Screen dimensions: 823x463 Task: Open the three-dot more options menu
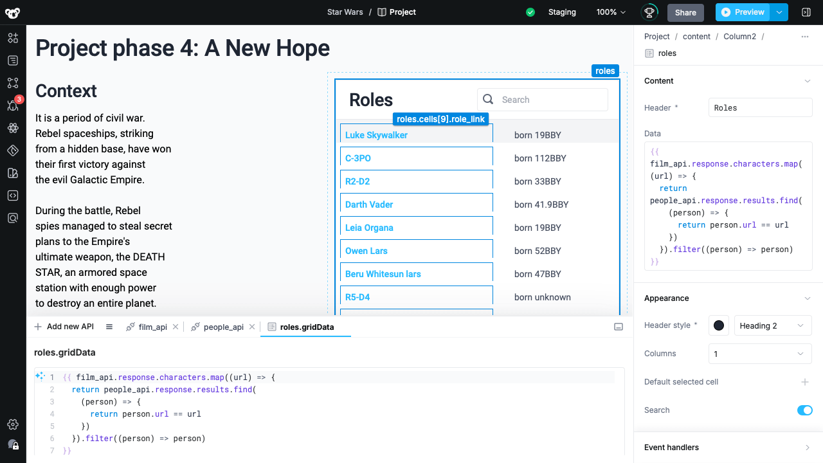[x=805, y=37]
